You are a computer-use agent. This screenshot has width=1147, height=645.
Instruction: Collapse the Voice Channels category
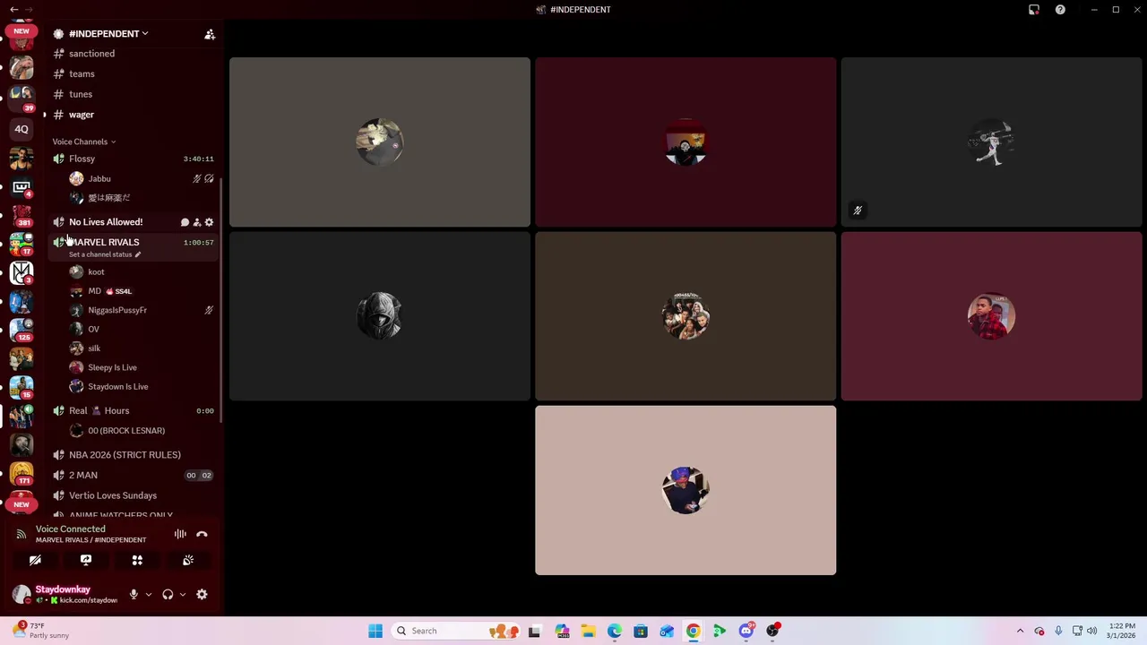pyautogui.click(x=83, y=142)
